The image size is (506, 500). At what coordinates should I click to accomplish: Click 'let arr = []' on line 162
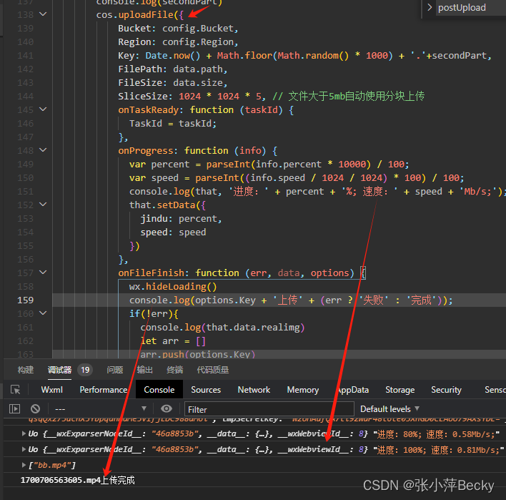point(173,340)
